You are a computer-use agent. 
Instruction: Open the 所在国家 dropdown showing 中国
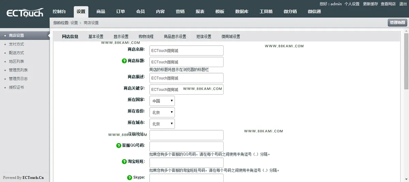(x=162, y=101)
